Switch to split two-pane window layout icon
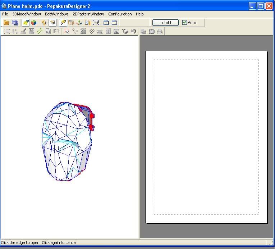This screenshot has width=275, height=249. [x=106, y=23]
